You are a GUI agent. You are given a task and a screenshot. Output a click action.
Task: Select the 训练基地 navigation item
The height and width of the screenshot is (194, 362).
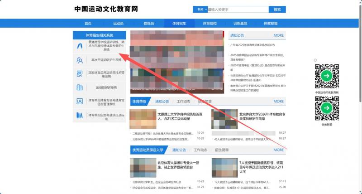tap(240, 23)
